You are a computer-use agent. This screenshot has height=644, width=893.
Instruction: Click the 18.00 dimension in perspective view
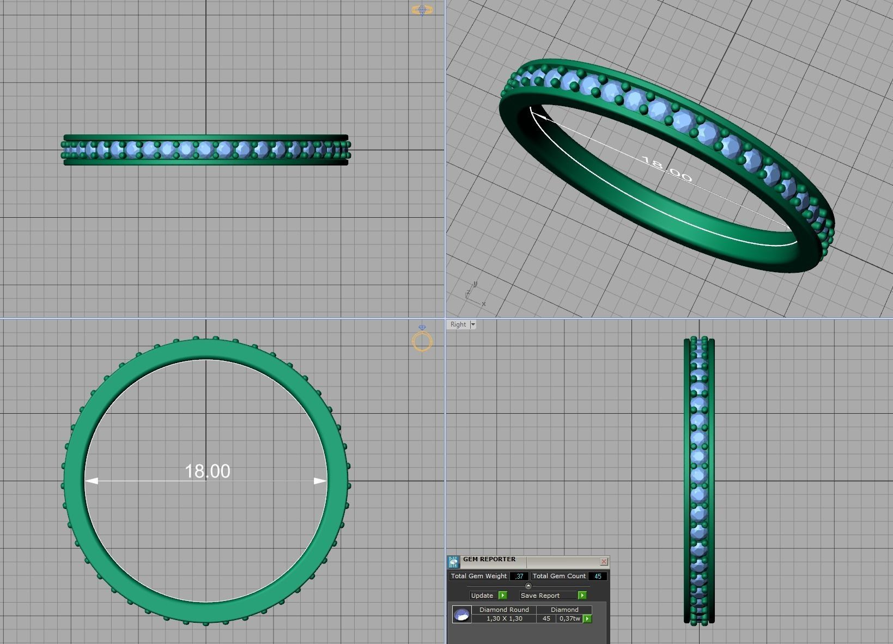coord(666,169)
